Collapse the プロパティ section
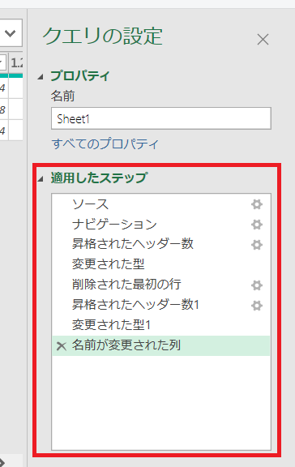 click(x=41, y=77)
